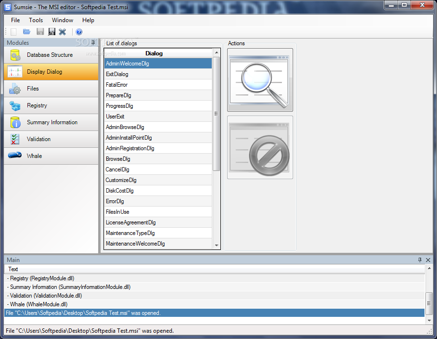This screenshot has width=437, height=339.
Task: Open the Validation module
Action: (x=51, y=139)
